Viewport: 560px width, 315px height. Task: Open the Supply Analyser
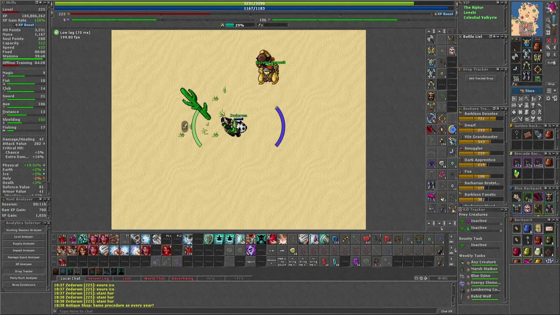coord(24,244)
